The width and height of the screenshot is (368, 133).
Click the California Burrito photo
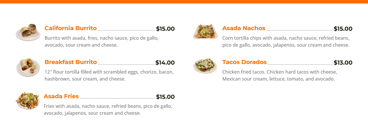point(28,32)
